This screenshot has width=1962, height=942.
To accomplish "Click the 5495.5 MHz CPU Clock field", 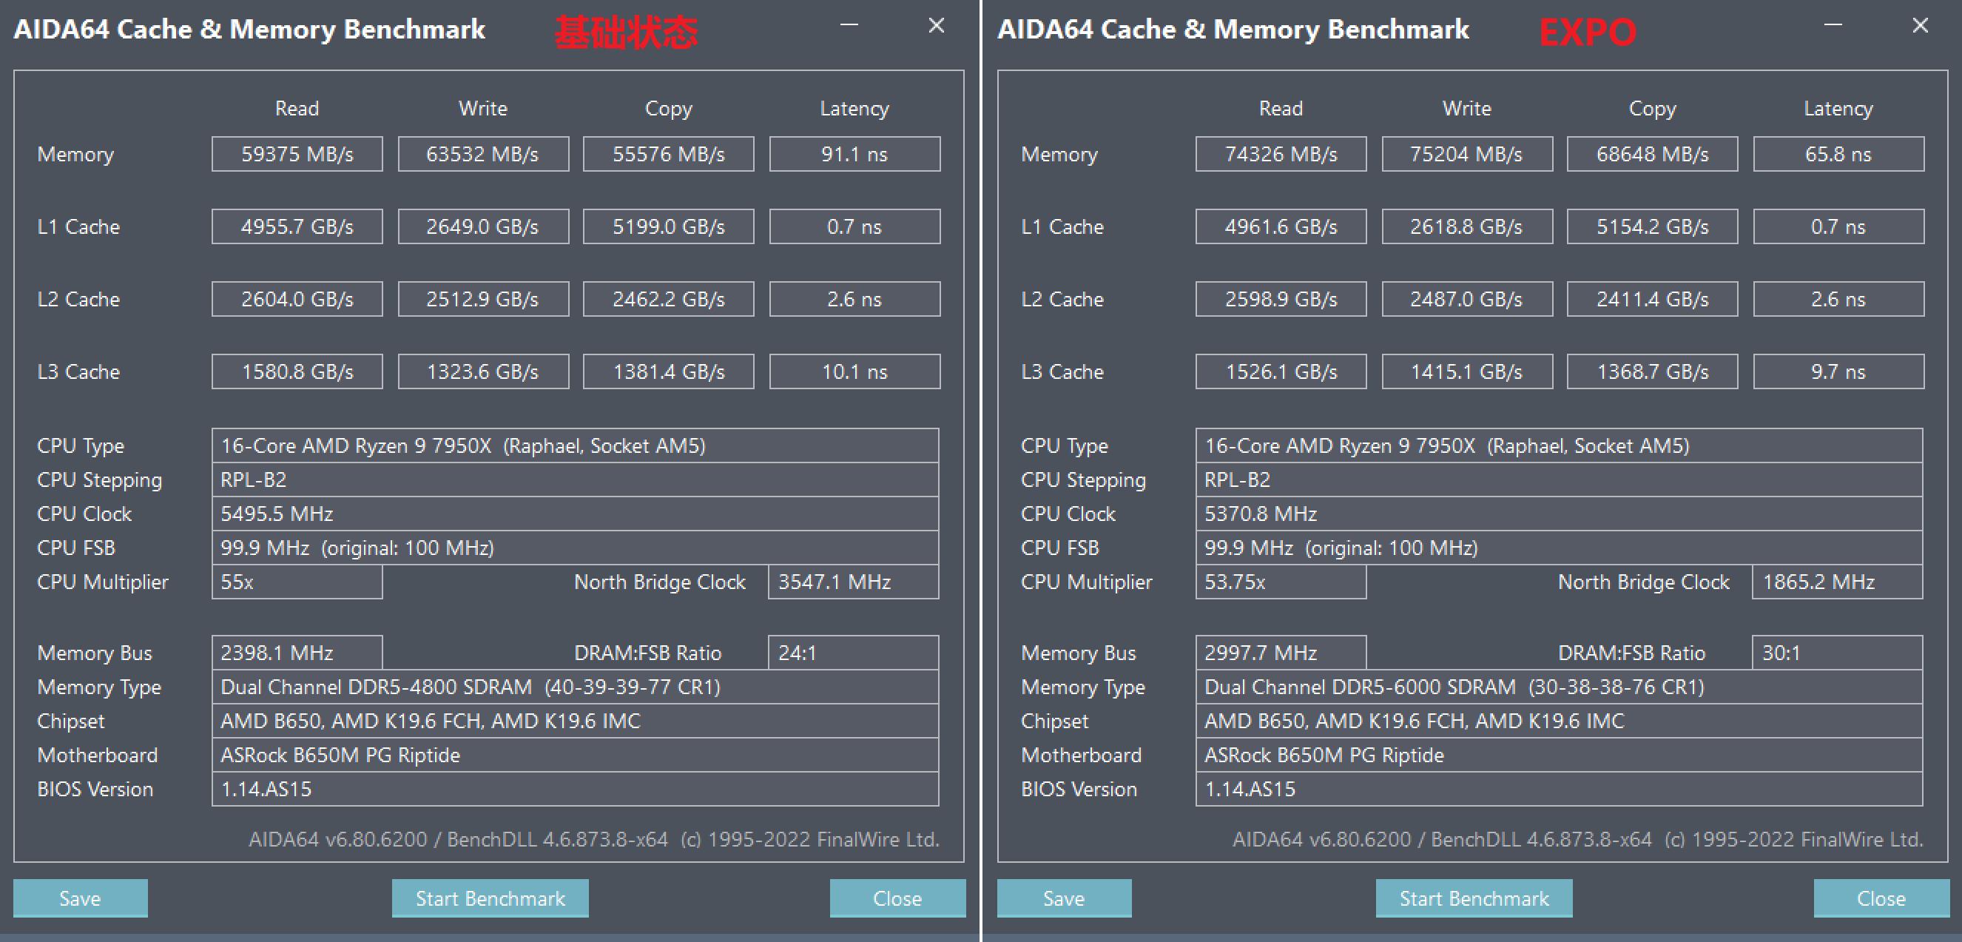I will 574,514.
